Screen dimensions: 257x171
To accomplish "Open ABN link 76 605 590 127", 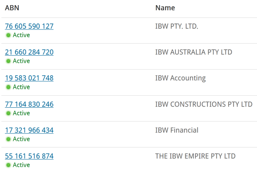I will 29,26.
